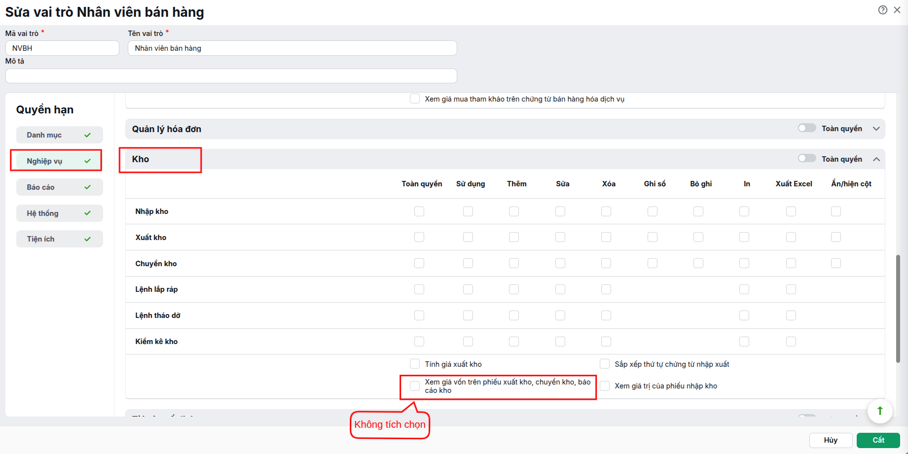
Task: Check Sử dụng for Nhập kho
Action: (x=468, y=211)
